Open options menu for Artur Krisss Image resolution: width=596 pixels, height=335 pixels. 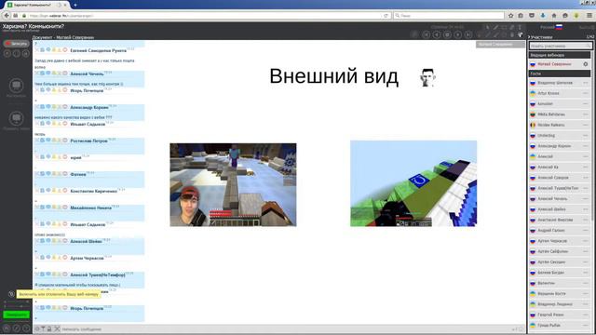point(586,93)
